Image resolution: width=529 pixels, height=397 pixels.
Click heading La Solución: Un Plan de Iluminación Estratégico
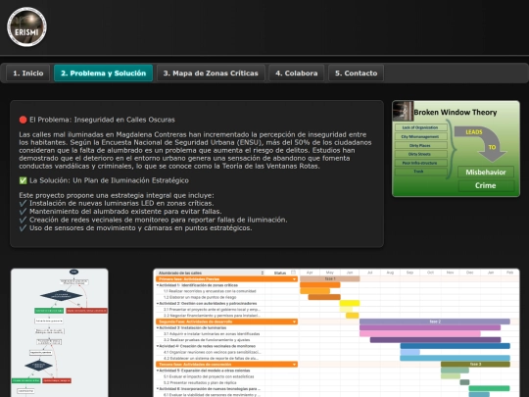point(109,180)
